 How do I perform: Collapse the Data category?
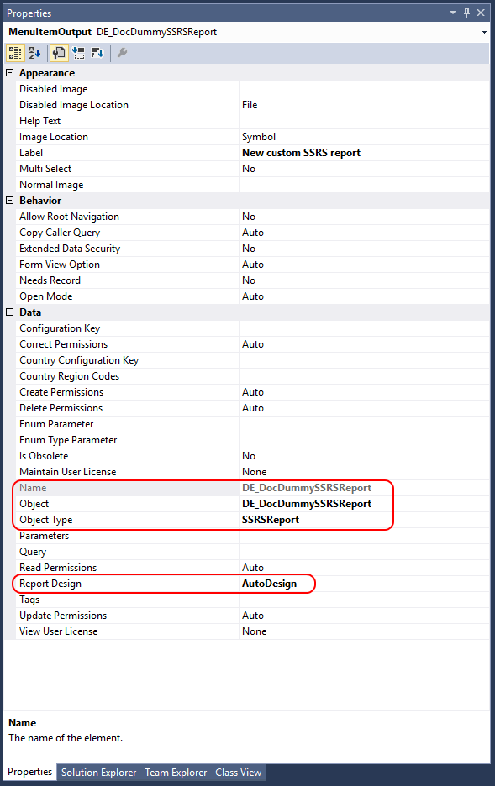[x=9, y=312]
